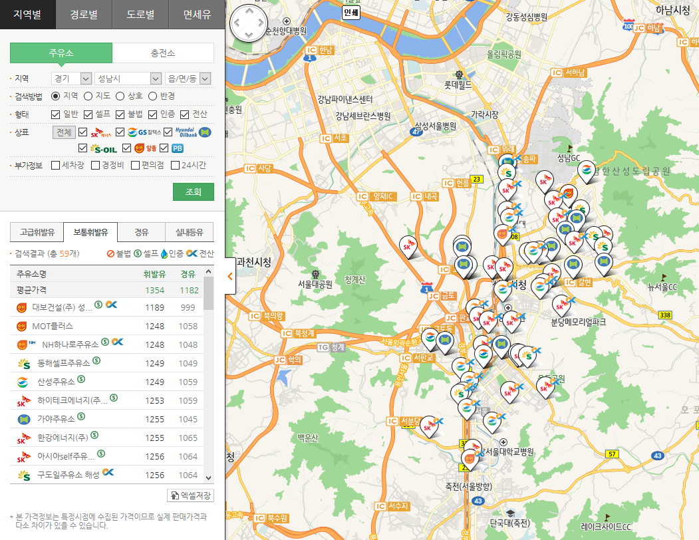Image resolution: width=699 pixels, height=540 pixels.
Task: Toggle the 불법 checkbox
Action: [120, 114]
